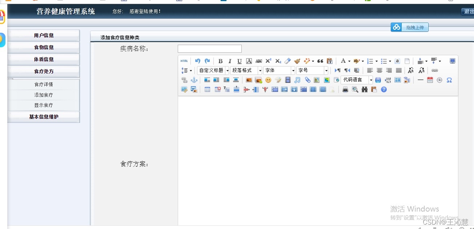This screenshot has height=229, width=474.
Task: Open the 段落格式 paragraph format dropdown
Action: (246, 70)
